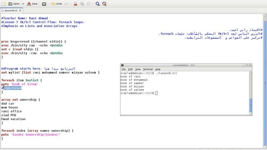This screenshot has height=150, width=267.
Task: Click the terminal scrollbar down arrow
Action: (250, 114)
